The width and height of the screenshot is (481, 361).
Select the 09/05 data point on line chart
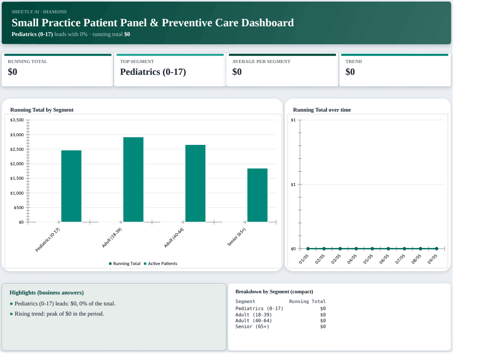pos(436,249)
